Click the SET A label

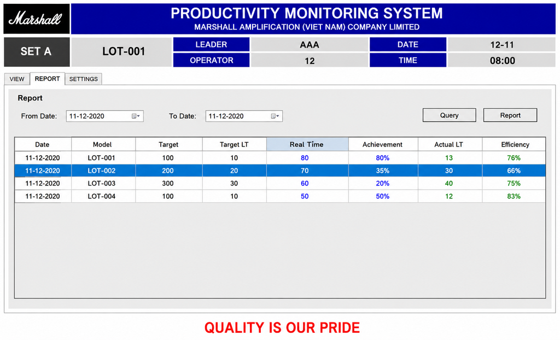[x=37, y=52]
